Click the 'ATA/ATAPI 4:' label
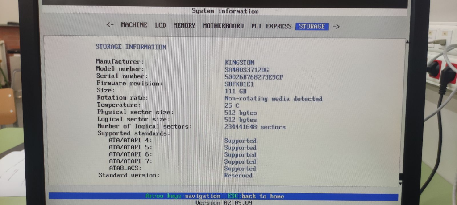The image size is (457, 205). pyautogui.click(x=130, y=140)
